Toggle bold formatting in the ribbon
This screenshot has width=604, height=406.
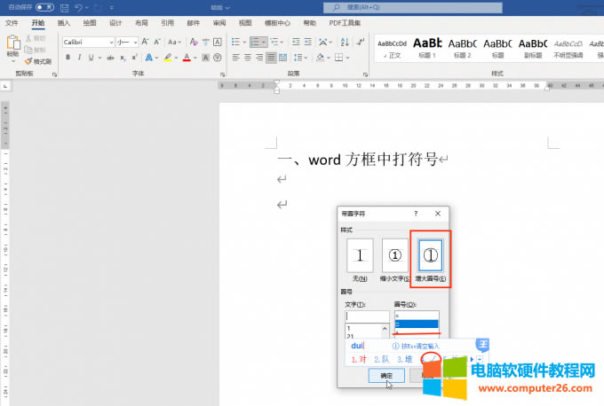pos(68,58)
